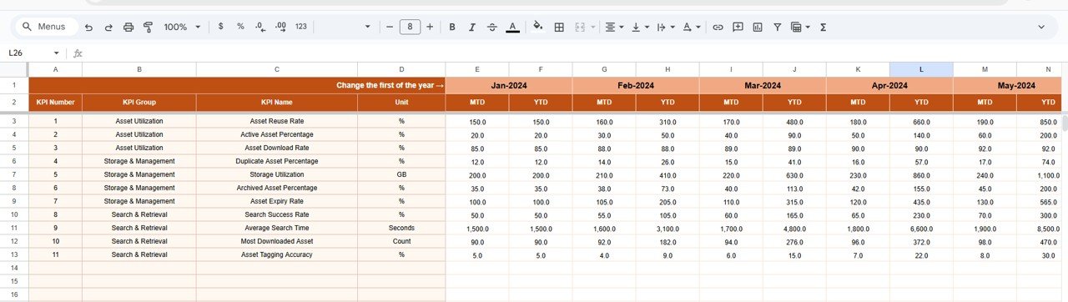Open the functions sigma menu
The height and width of the screenshot is (302, 1068).
click(824, 27)
